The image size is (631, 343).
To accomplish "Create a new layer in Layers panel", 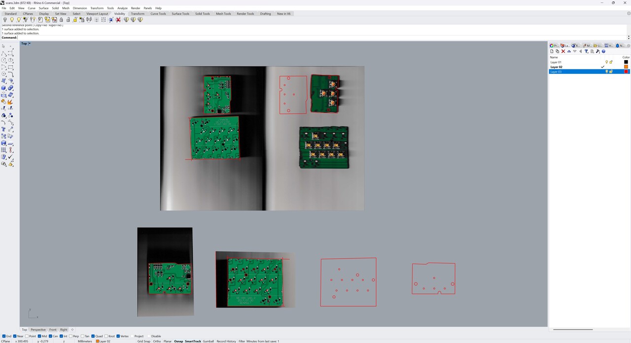I will coord(552,51).
